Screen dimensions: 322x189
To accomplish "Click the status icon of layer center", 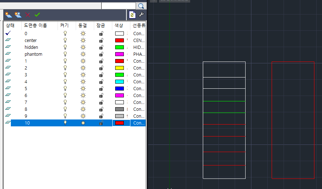I will [x=8, y=40].
